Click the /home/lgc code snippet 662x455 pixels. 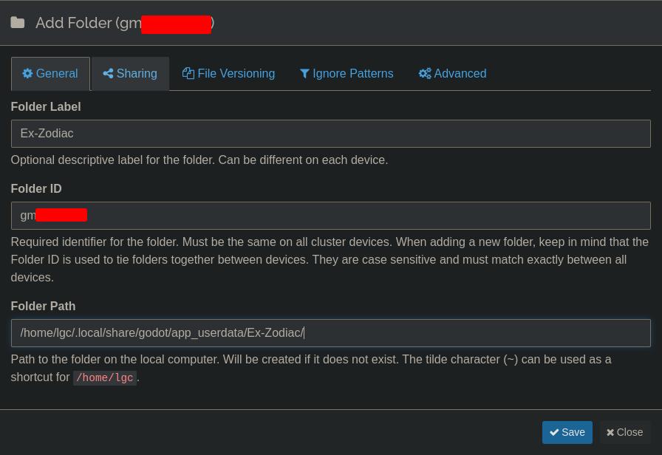point(105,377)
